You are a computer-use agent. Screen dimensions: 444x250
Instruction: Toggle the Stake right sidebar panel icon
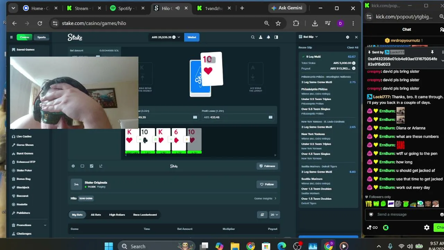276,37
